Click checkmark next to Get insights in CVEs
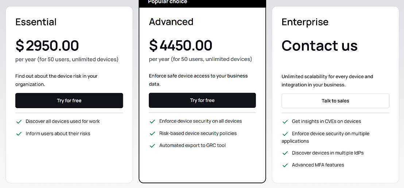 click(285, 122)
